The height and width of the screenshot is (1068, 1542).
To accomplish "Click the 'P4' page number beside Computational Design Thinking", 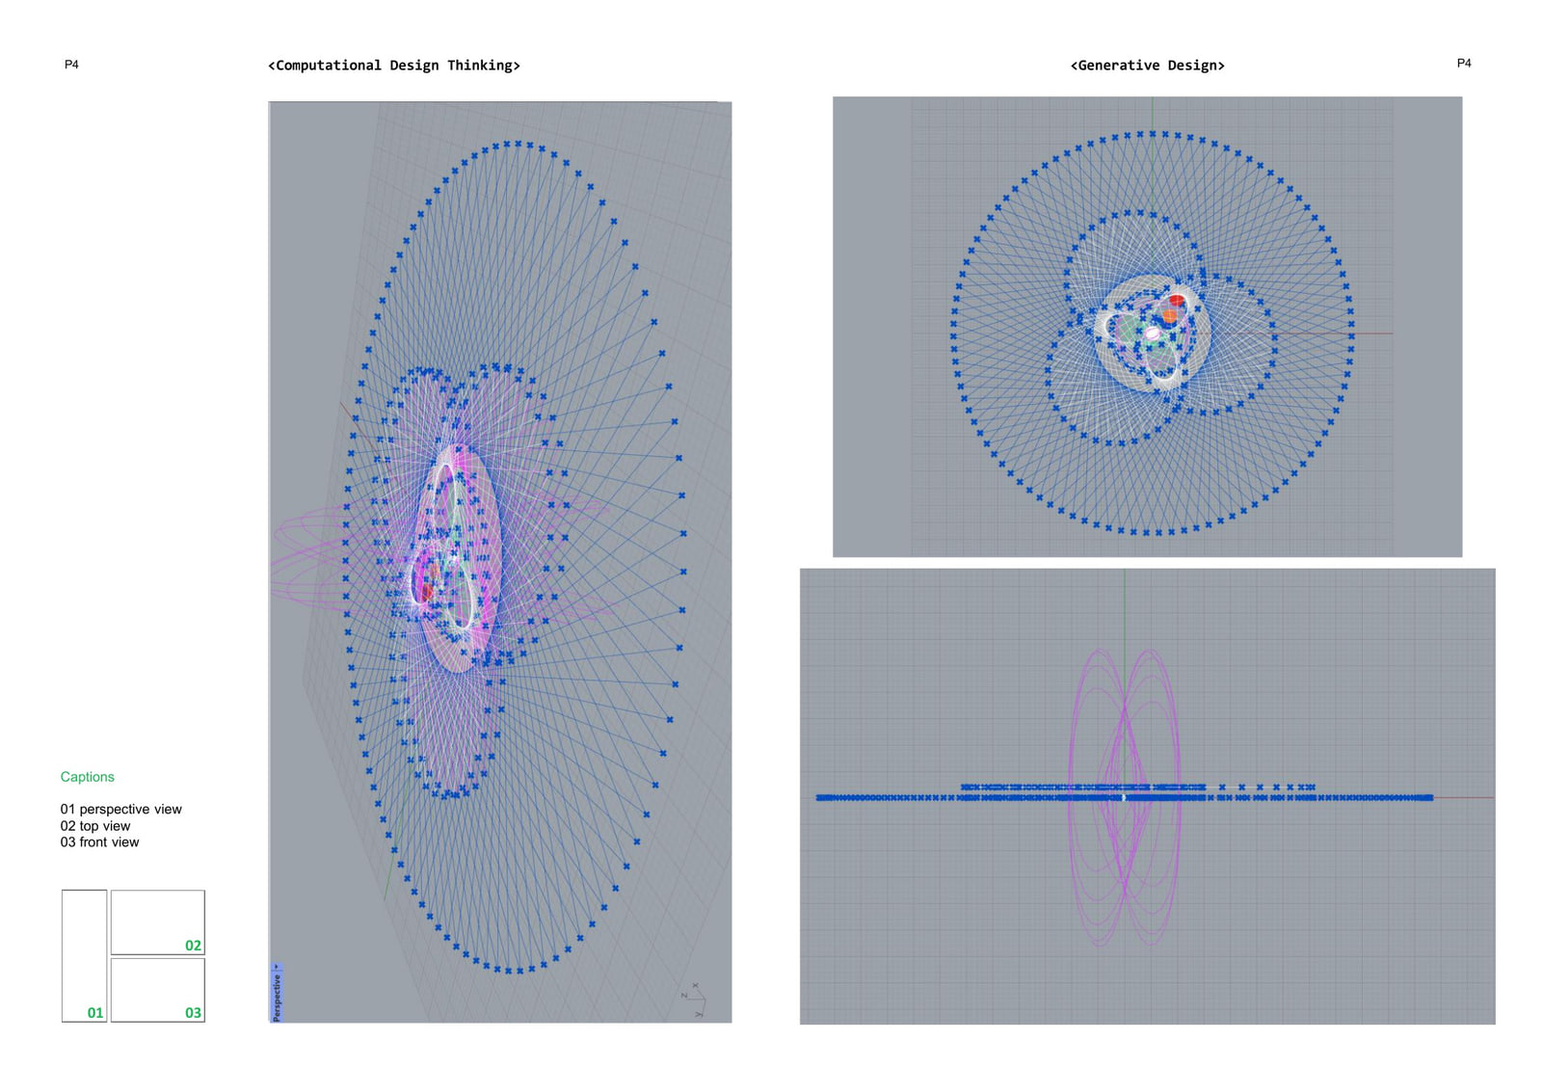I will (x=71, y=65).
